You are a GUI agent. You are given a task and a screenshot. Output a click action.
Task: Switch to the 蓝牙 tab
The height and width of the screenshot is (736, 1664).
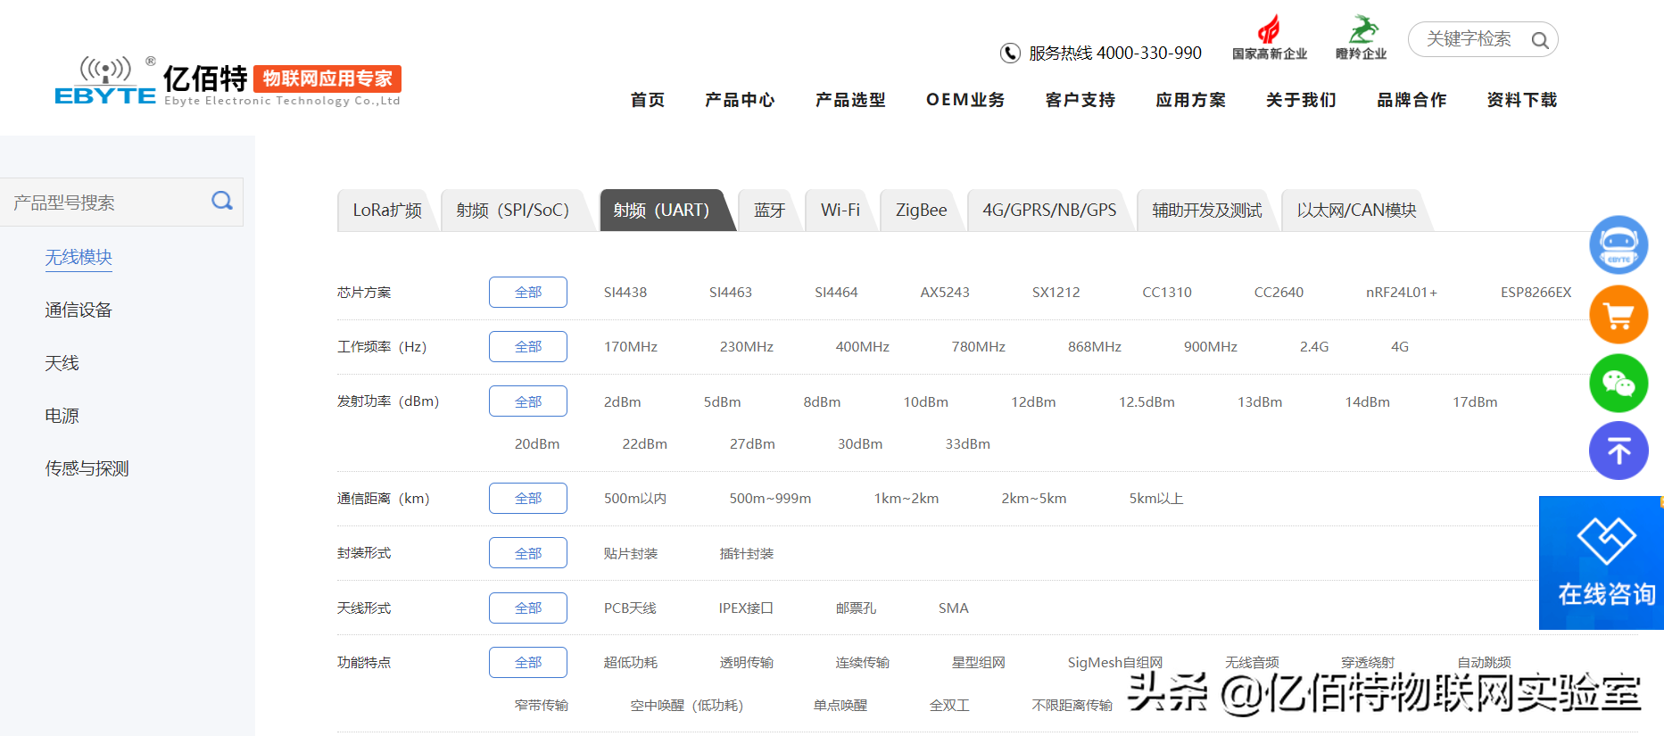pyautogui.click(x=769, y=211)
